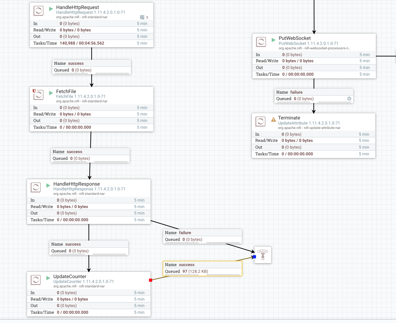Image resolution: width=396 pixels, height=323 pixels.
Task: Select the FetchFile processor icon
Action: coord(38,95)
